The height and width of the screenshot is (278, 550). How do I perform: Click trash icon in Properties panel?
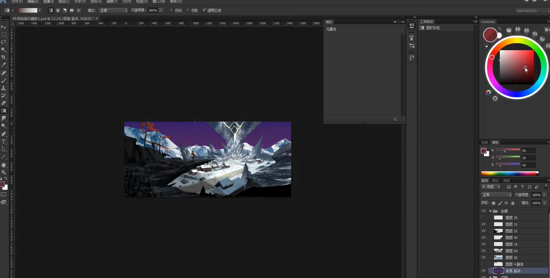click(395, 119)
